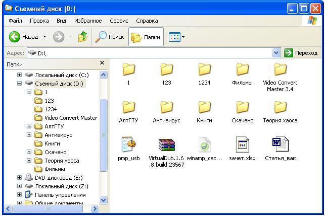Viewport: 325px width, 216px height.
Task: Select Video Convert Master 3.4 folder icon
Action: pos(280,69)
